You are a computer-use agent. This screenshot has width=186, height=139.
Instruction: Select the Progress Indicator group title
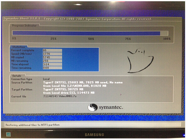24,25
